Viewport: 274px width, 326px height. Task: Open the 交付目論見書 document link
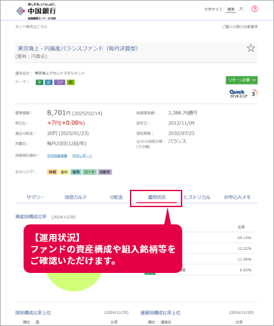[x=57, y=156]
